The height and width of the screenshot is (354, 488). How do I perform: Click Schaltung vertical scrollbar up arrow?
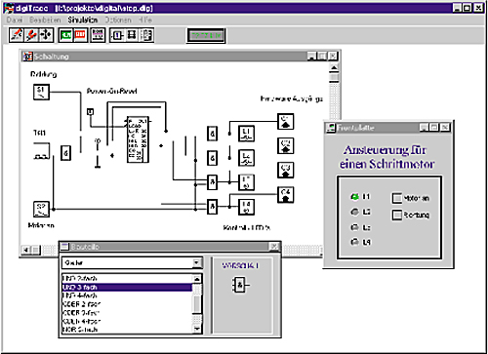pyautogui.click(x=334, y=67)
